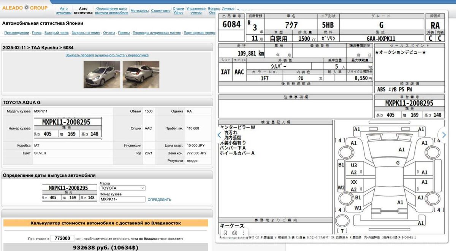Open Управление счетом menu item
This screenshot has height=251, width=456.
[196, 11]
